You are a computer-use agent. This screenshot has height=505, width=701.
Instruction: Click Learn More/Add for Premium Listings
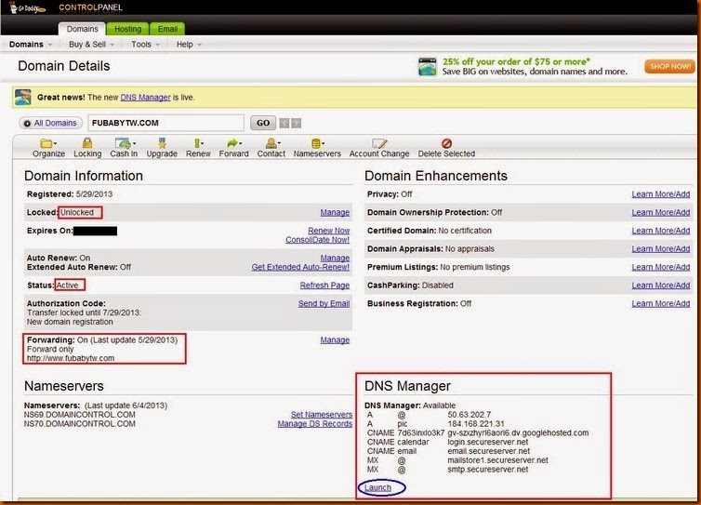(x=661, y=267)
